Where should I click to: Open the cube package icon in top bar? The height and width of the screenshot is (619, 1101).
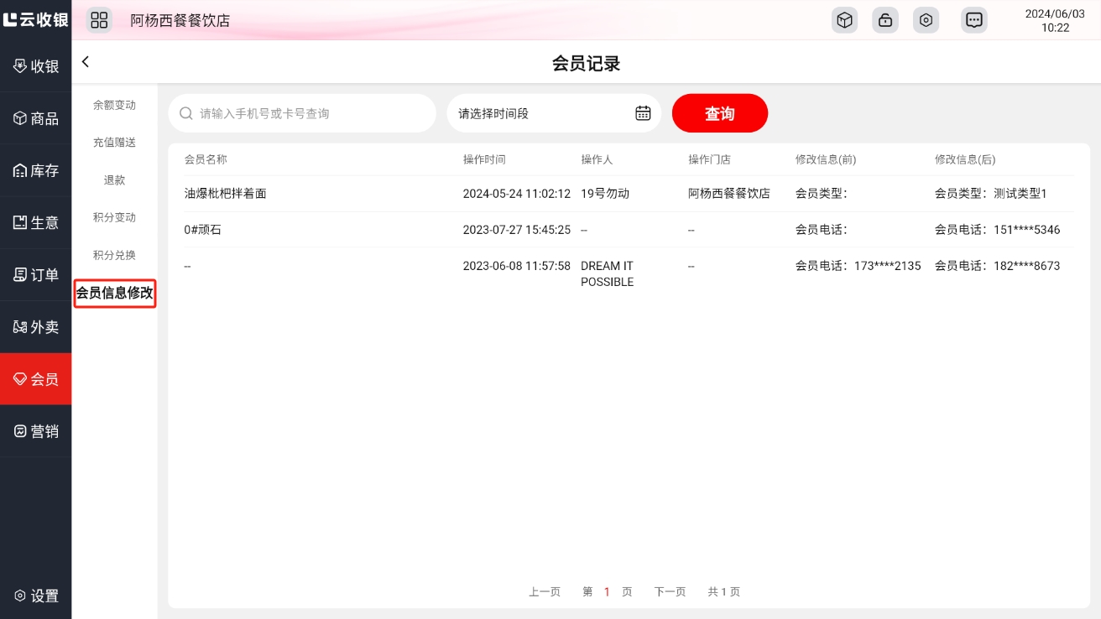[x=845, y=20]
